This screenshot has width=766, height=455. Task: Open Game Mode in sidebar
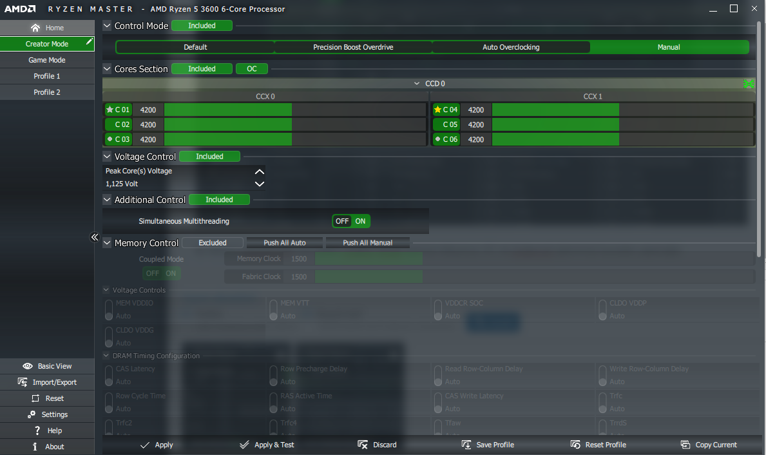click(x=47, y=60)
